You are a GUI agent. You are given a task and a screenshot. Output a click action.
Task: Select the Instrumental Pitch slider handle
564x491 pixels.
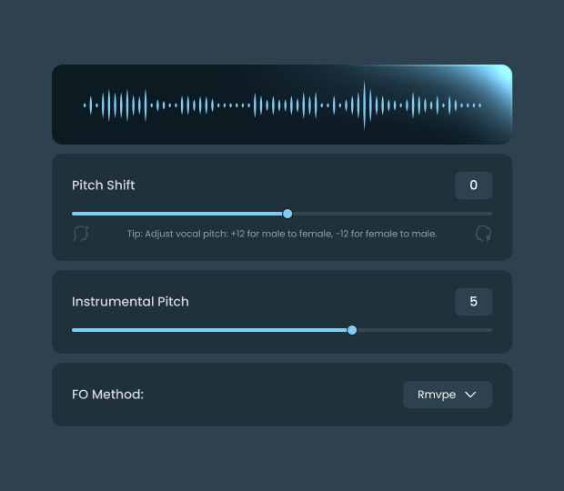click(352, 330)
